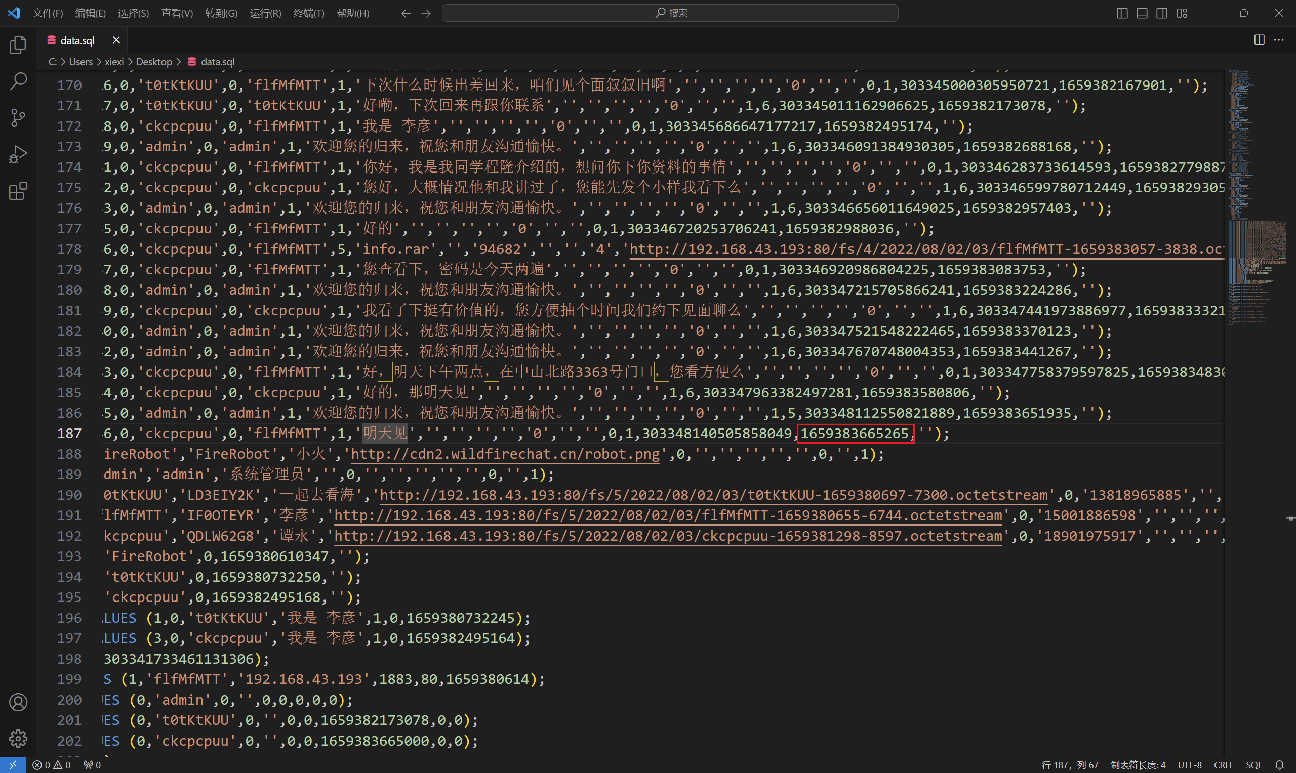Click Users in the breadcrumb path
Screen dimensions: 1296x773
coord(81,62)
